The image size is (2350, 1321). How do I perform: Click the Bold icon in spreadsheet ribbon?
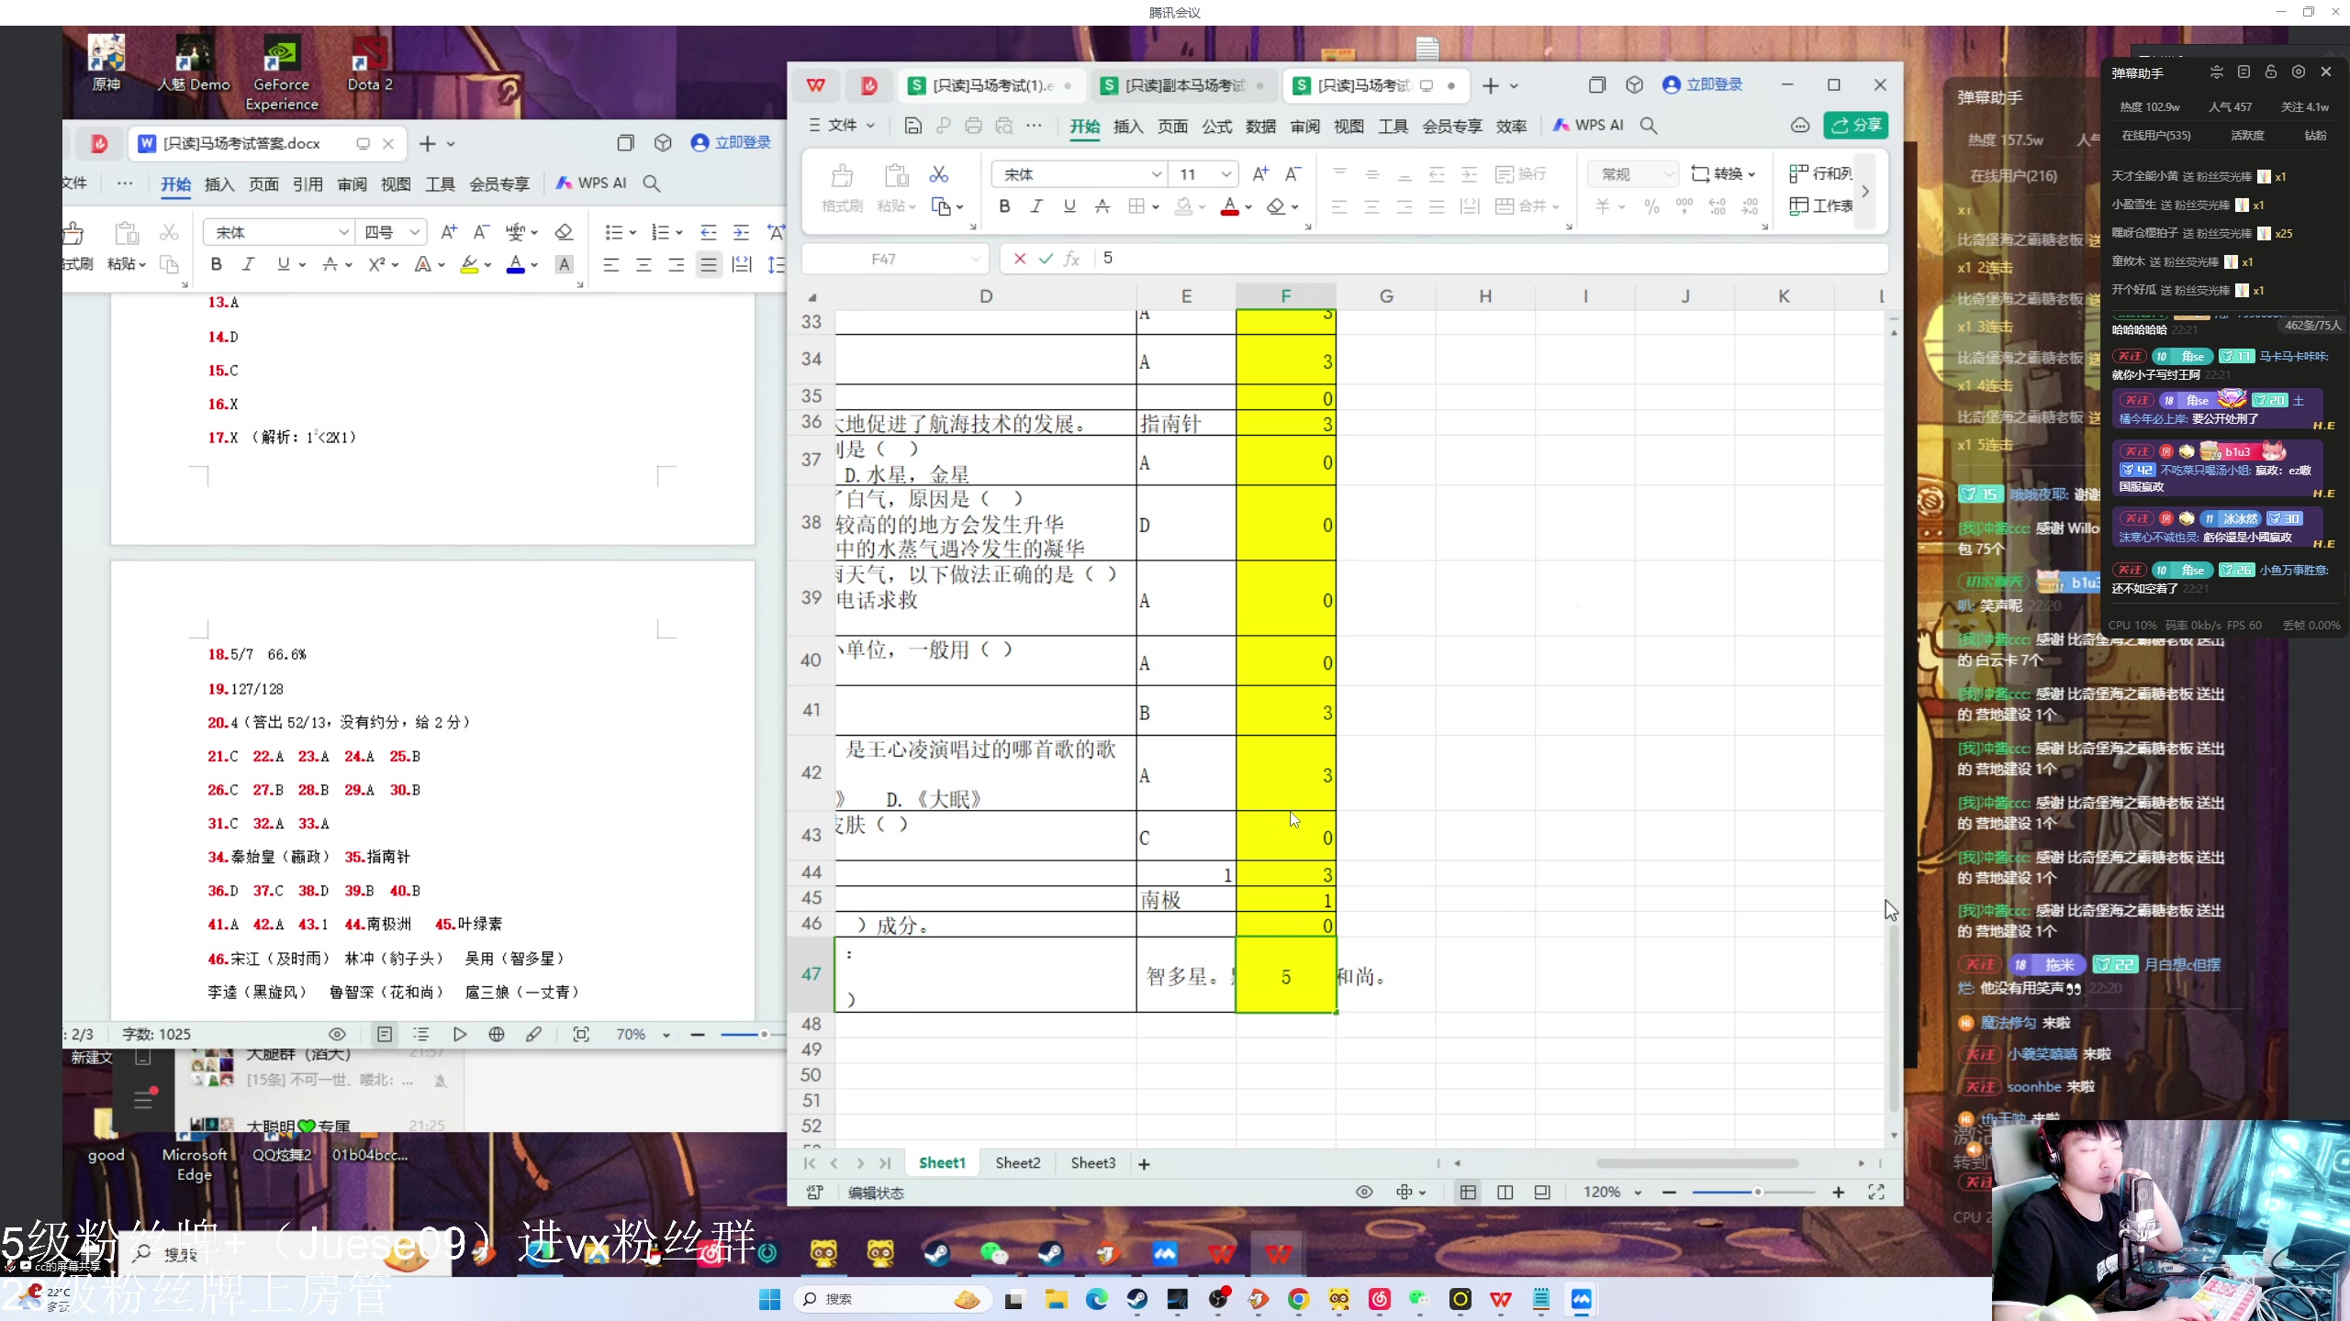tap(1004, 206)
